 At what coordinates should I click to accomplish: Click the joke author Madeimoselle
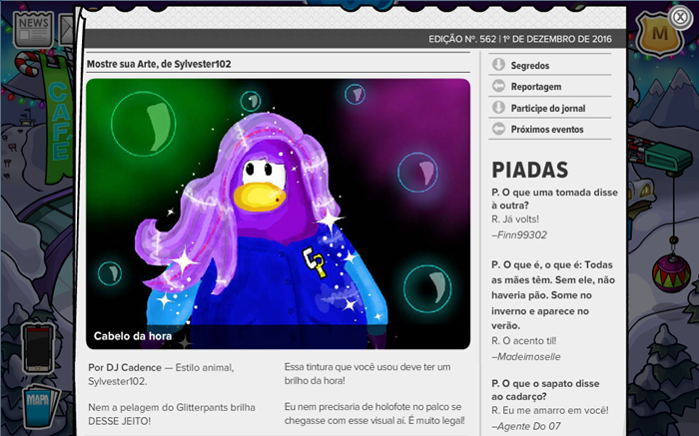click(x=526, y=357)
